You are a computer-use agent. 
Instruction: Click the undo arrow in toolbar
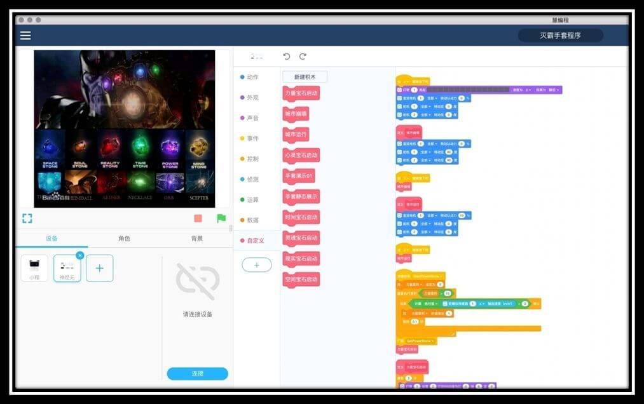pyautogui.click(x=287, y=57)
